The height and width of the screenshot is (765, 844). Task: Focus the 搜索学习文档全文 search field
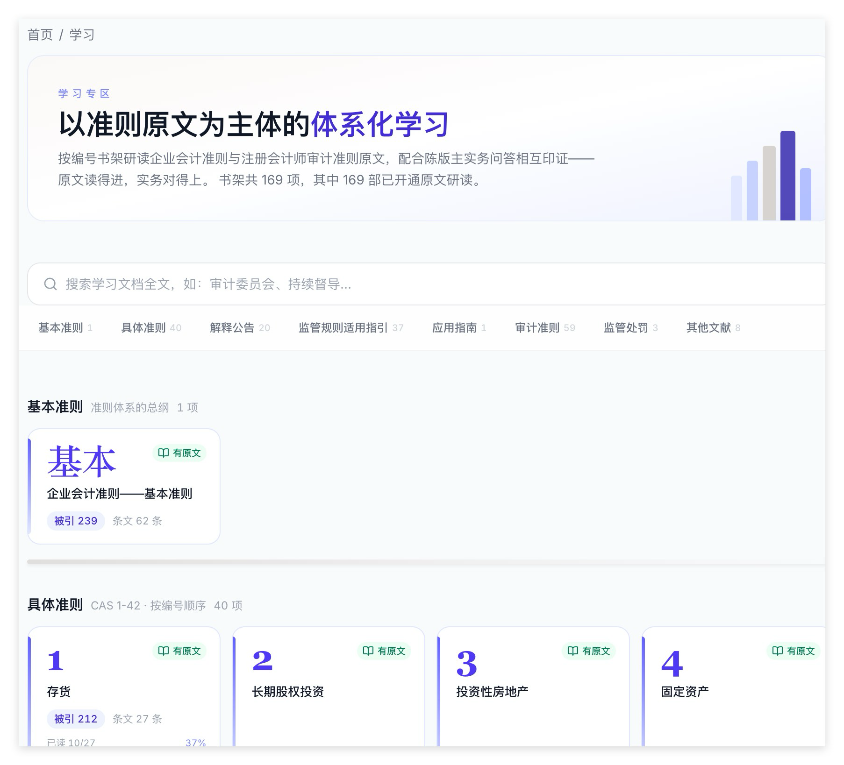(x=426, y=284)
